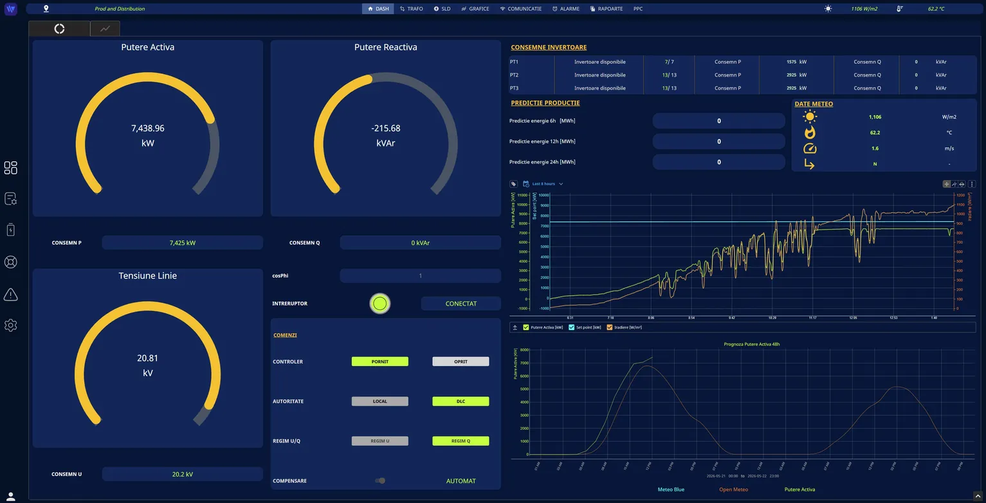Switch to the gauge view tab

pyautogui.click(x=59, y=29)
